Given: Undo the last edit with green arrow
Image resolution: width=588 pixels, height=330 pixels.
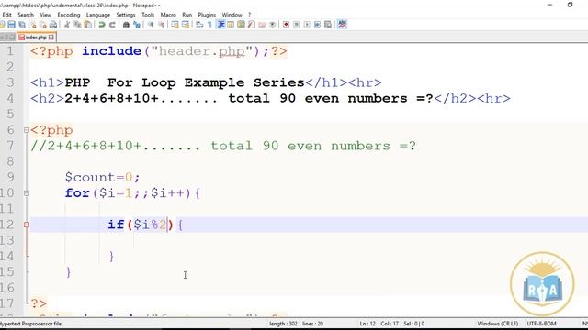Looking at the screenshot, I should [x=102, y=25].
